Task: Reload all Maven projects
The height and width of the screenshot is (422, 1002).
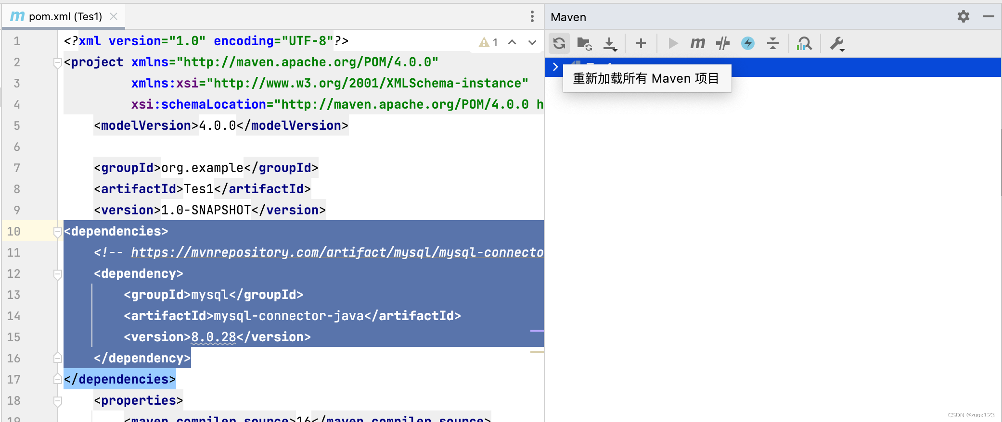Action: tap(559, 43)
